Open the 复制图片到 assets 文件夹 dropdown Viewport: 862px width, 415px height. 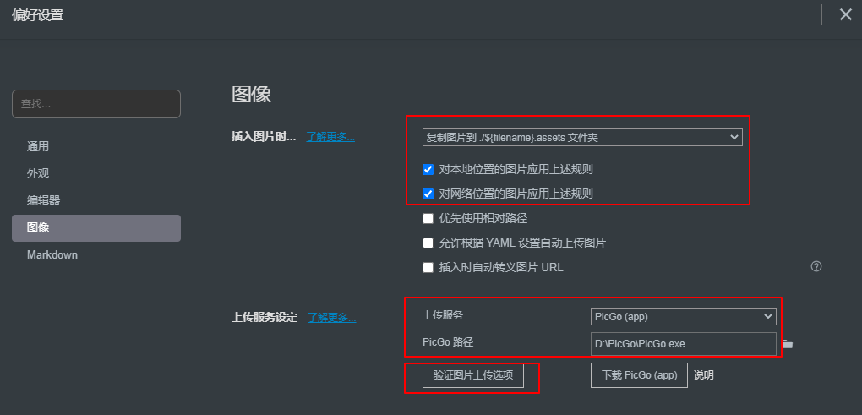point(582,138)
